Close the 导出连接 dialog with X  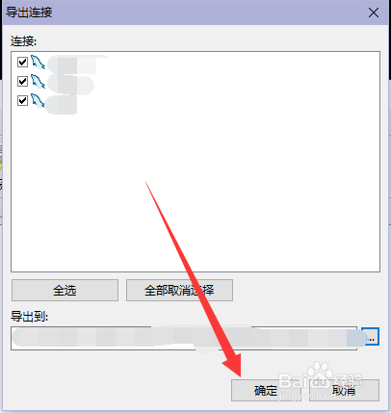click(374, 13)
